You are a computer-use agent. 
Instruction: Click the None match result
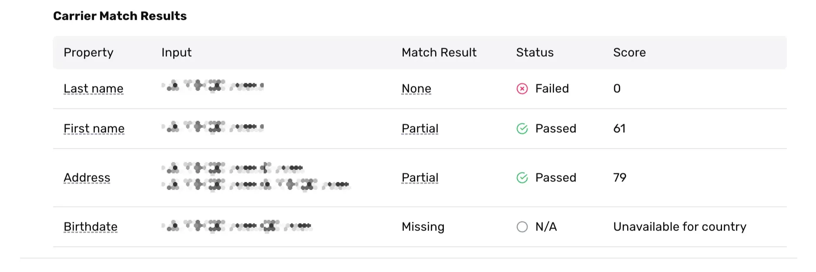click(x=416, y=89)
